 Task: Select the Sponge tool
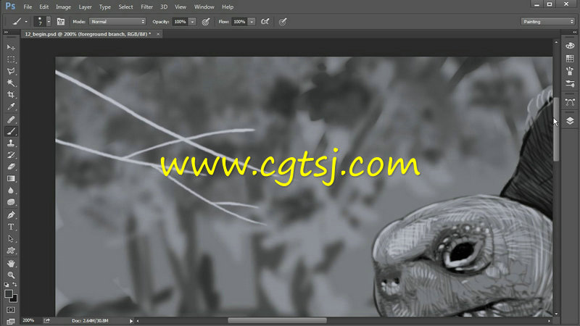click(x=11, y=202)
